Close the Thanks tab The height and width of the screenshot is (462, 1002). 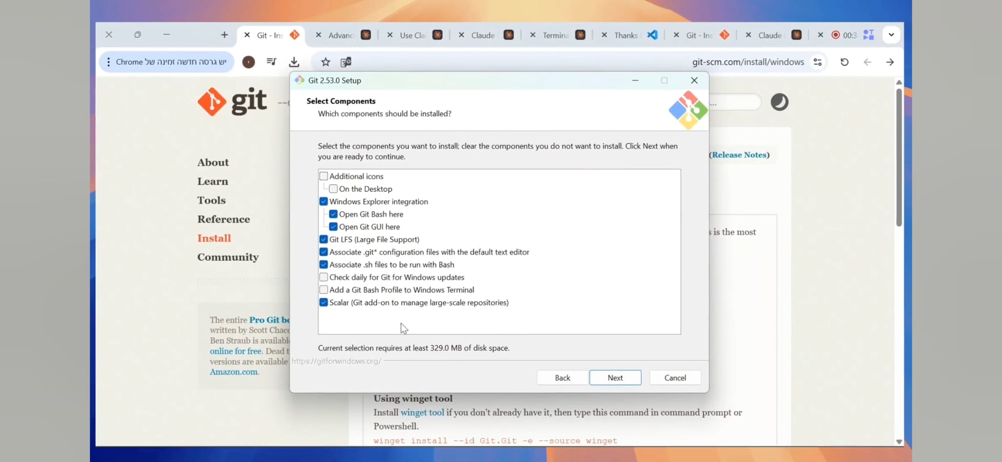pyautogui.click(x=604, y=35)
